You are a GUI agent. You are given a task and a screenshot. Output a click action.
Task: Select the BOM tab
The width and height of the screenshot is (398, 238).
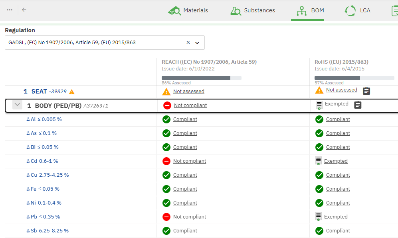(307, 11)
